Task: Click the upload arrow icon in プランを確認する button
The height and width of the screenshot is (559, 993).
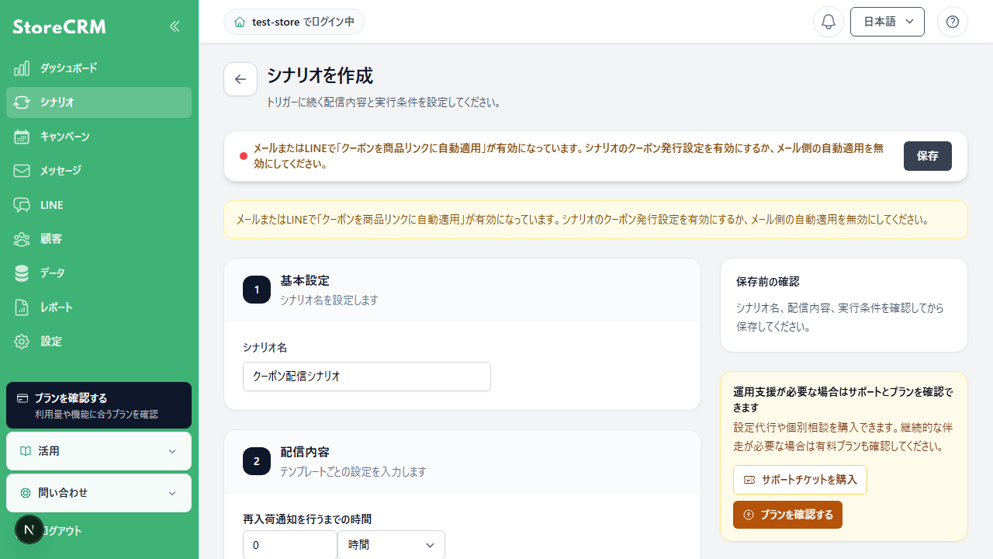Action: tap(749, 515)
